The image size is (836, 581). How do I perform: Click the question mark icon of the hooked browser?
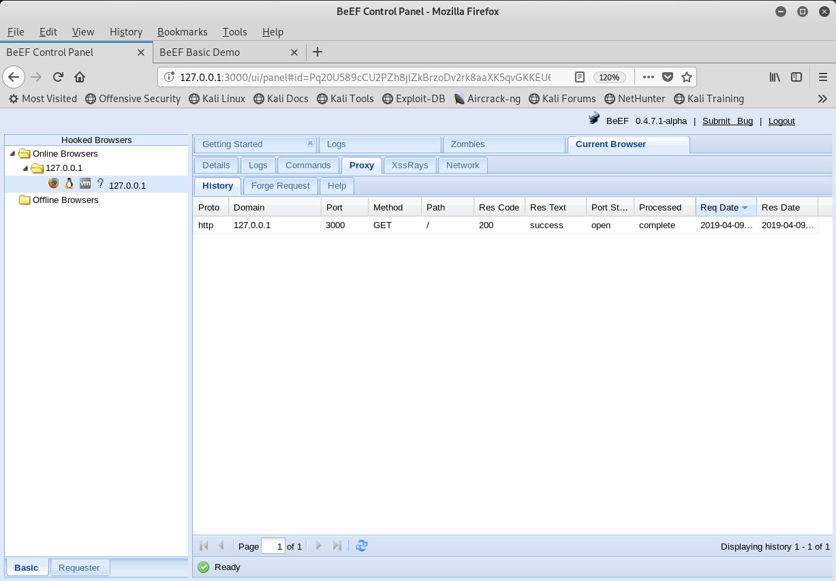point(100,183)
